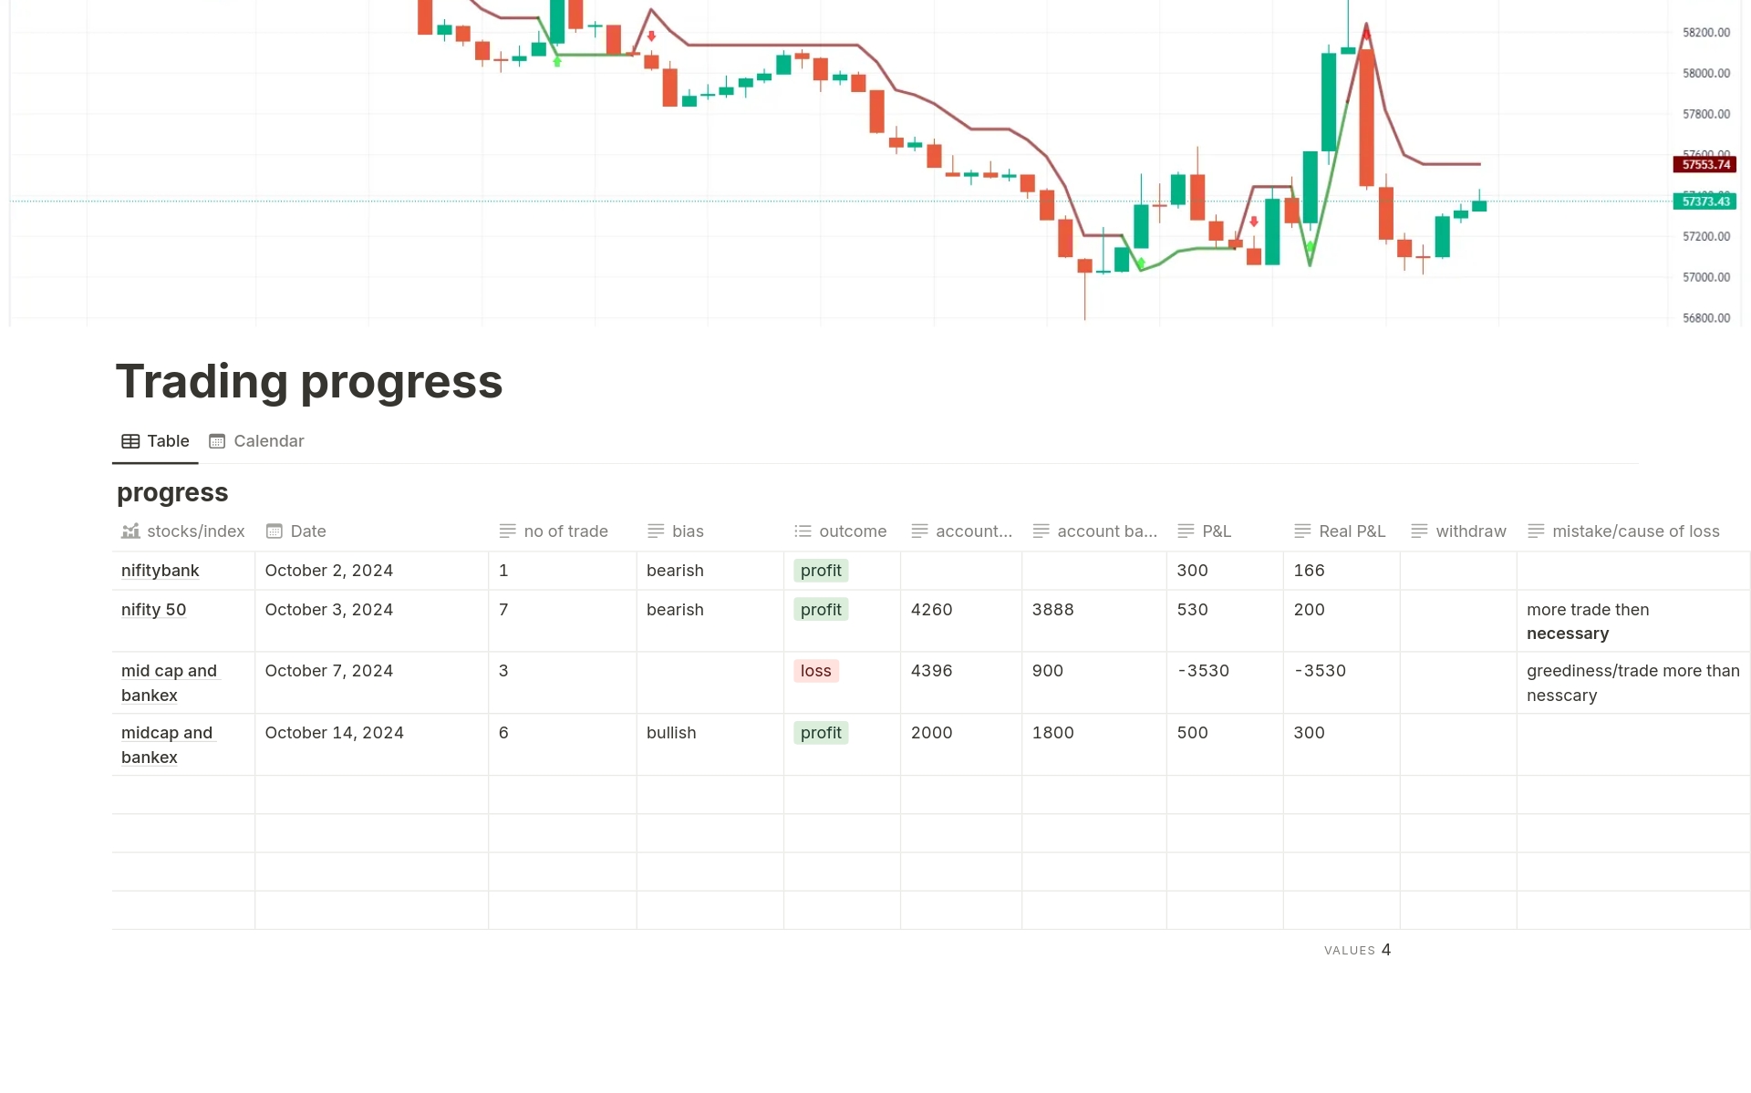Toggle profit outcome for niftybank row
The height and width of the screenshot is (1093, 1751).
pos(820,569)
